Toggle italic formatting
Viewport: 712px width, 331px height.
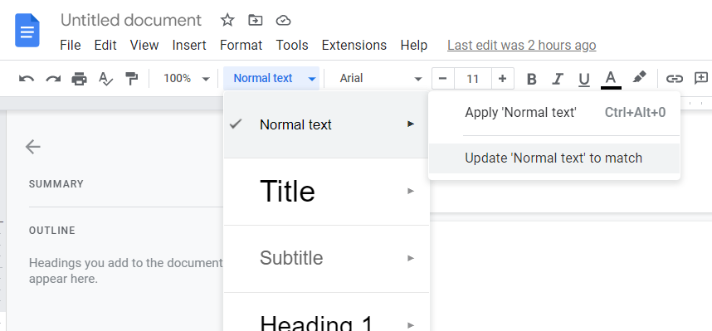tap(558, 79)
